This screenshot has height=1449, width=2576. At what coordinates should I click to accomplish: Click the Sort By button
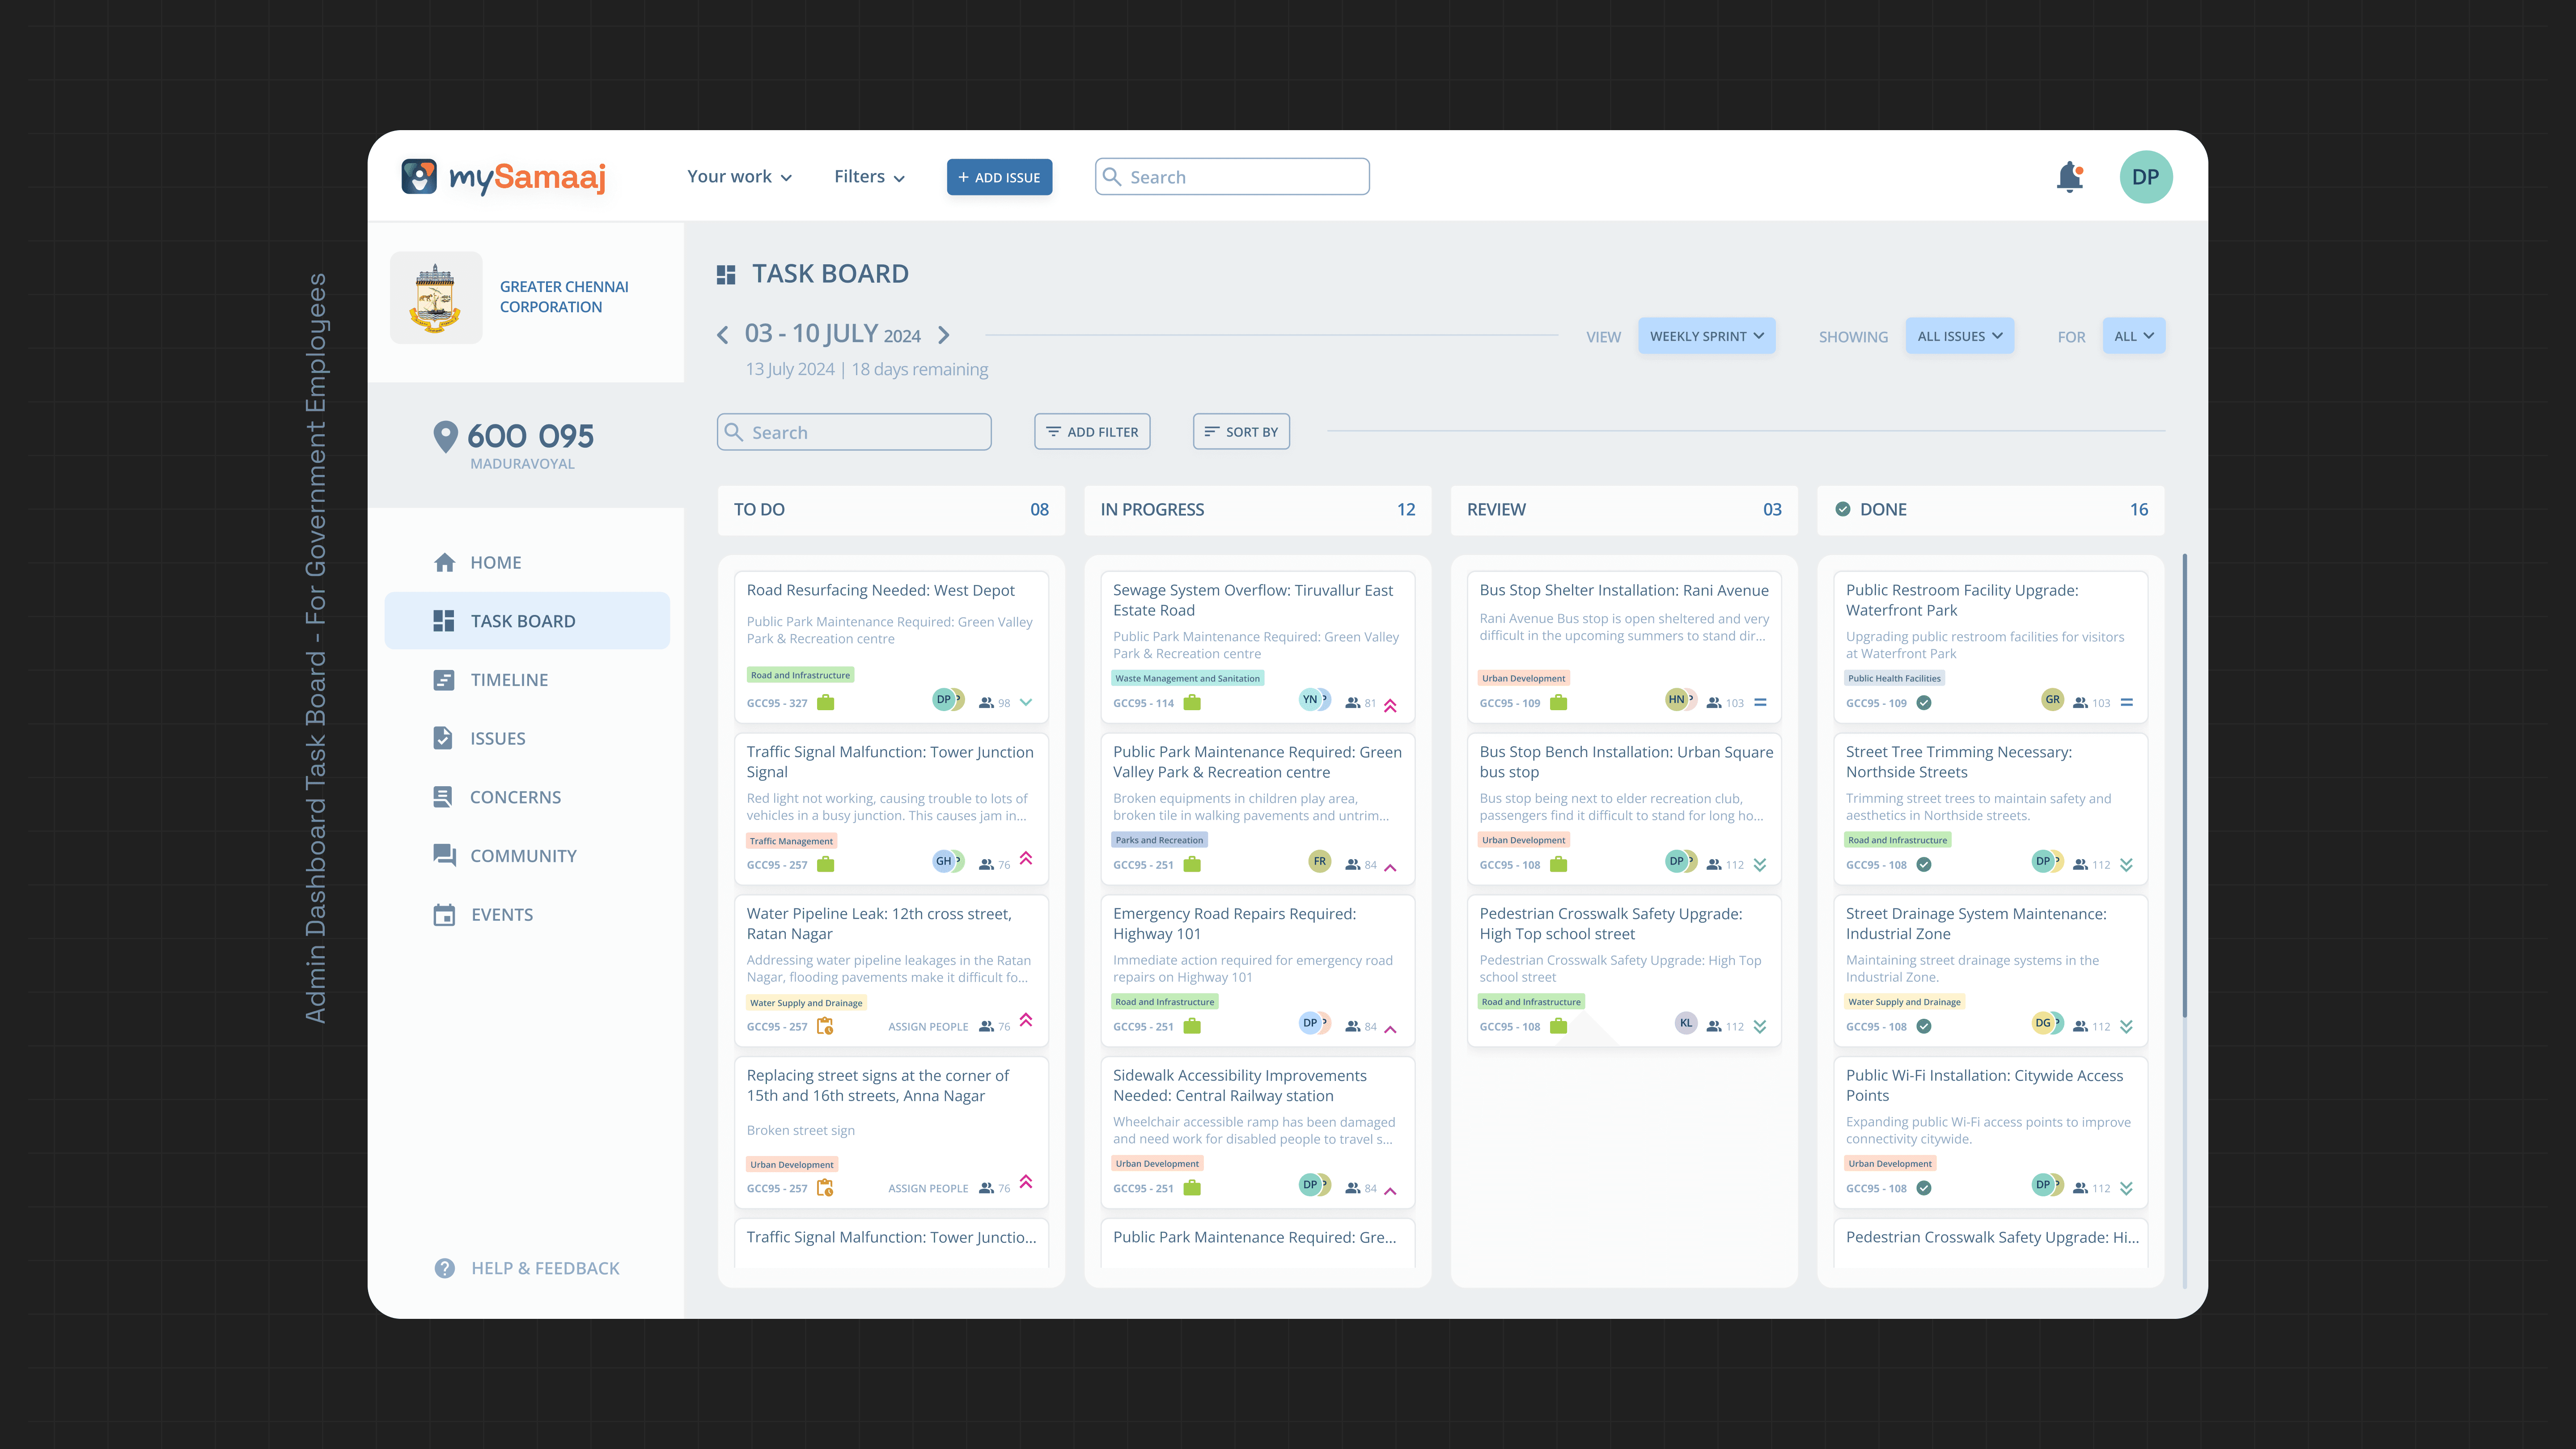click(x=1241, y=432)
